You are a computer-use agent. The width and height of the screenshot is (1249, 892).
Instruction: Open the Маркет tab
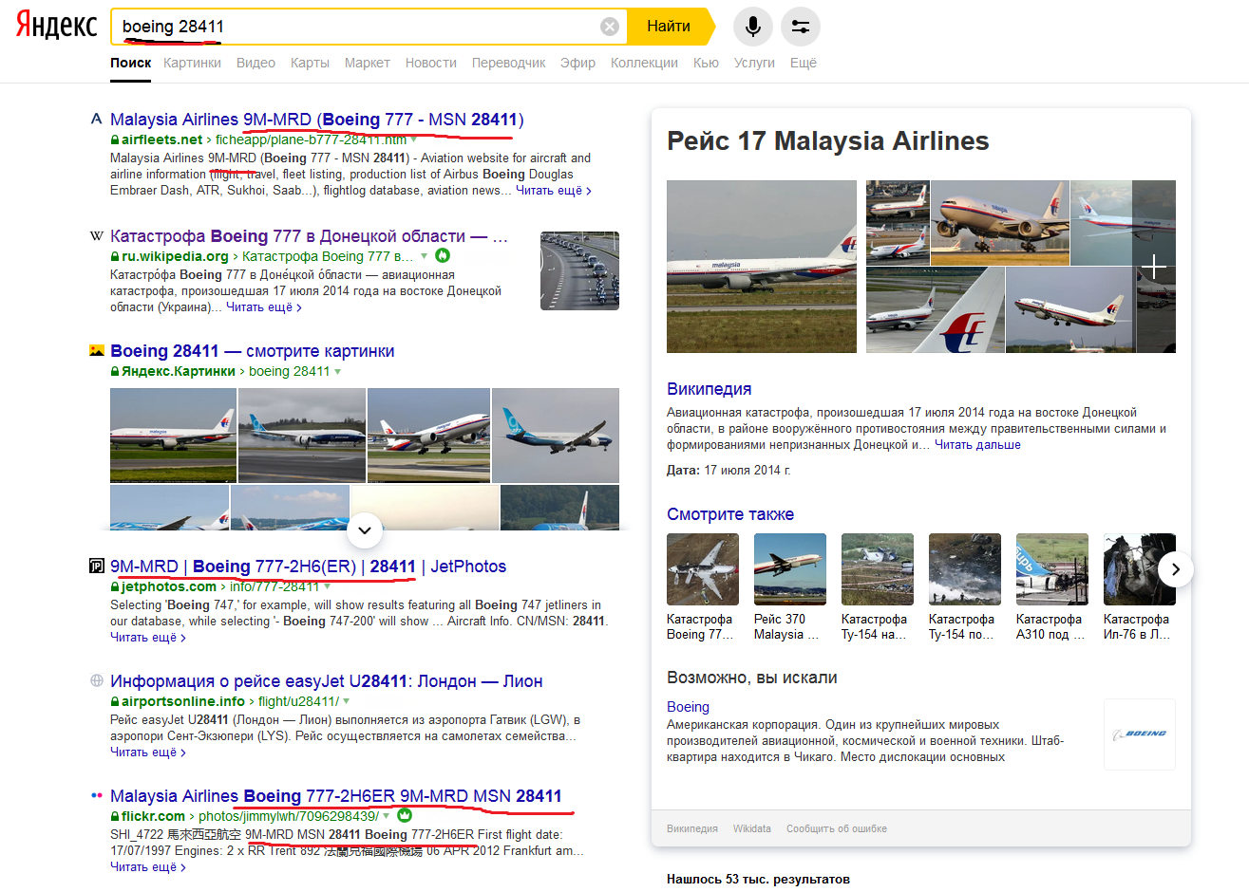click(367, 63)
